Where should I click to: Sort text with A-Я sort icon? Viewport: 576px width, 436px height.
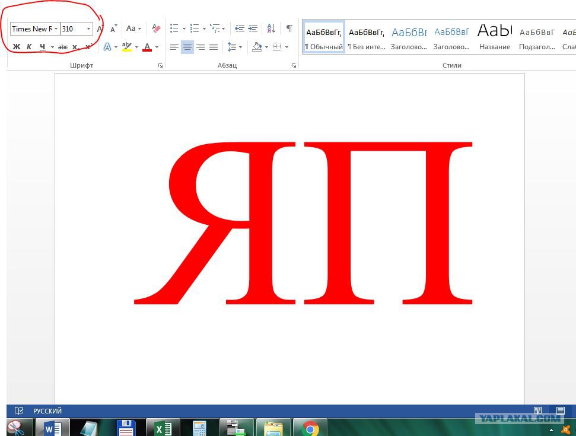click(x=272, y=28)
